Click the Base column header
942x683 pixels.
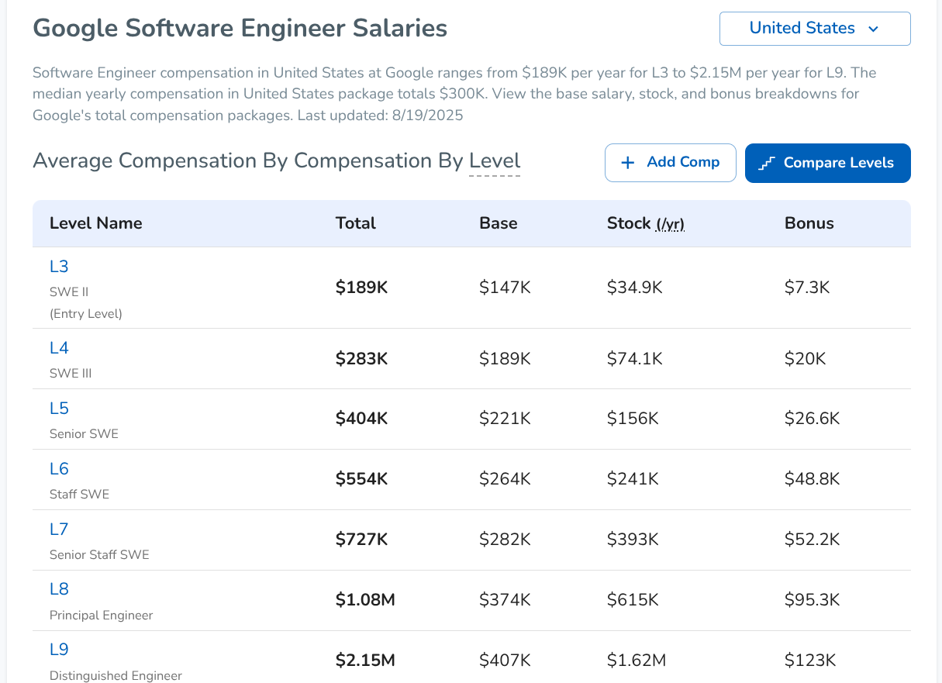(499, 223)
